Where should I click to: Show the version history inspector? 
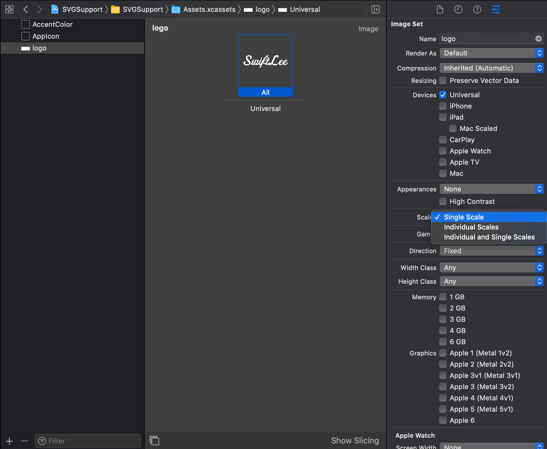[x=458, y=9]
